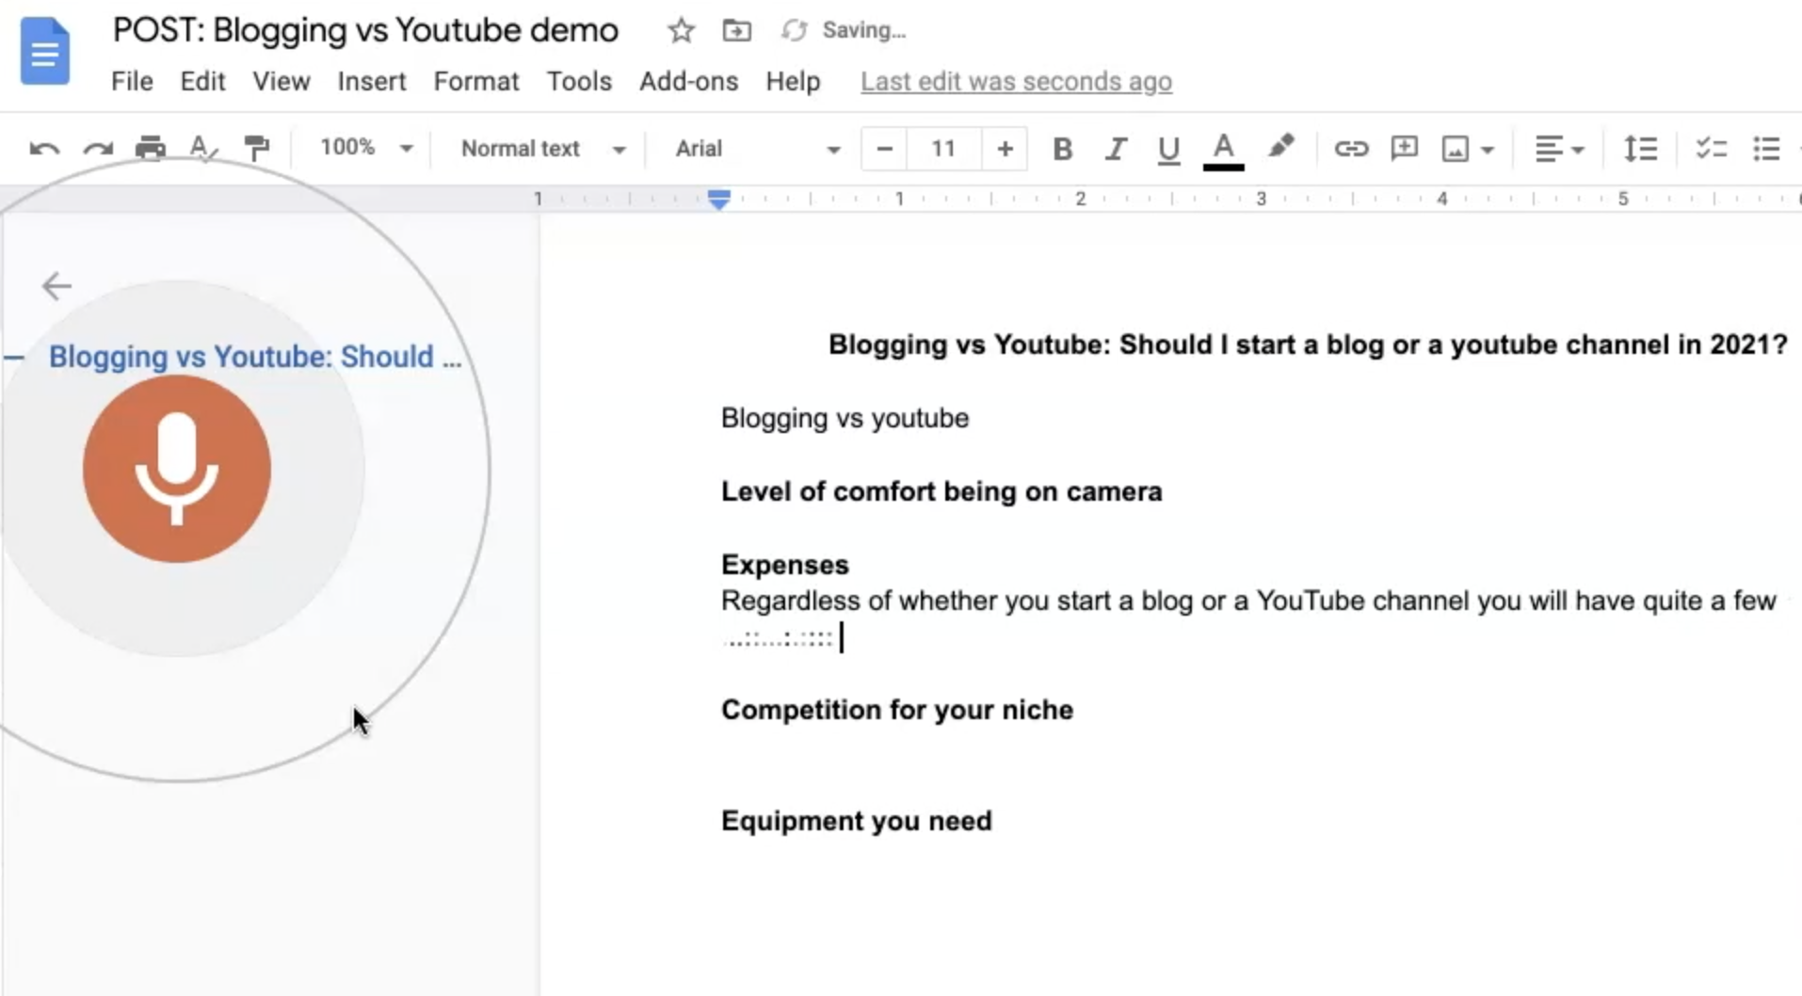
Task: Click the line spacing icon
Action: click(1640, 149)
